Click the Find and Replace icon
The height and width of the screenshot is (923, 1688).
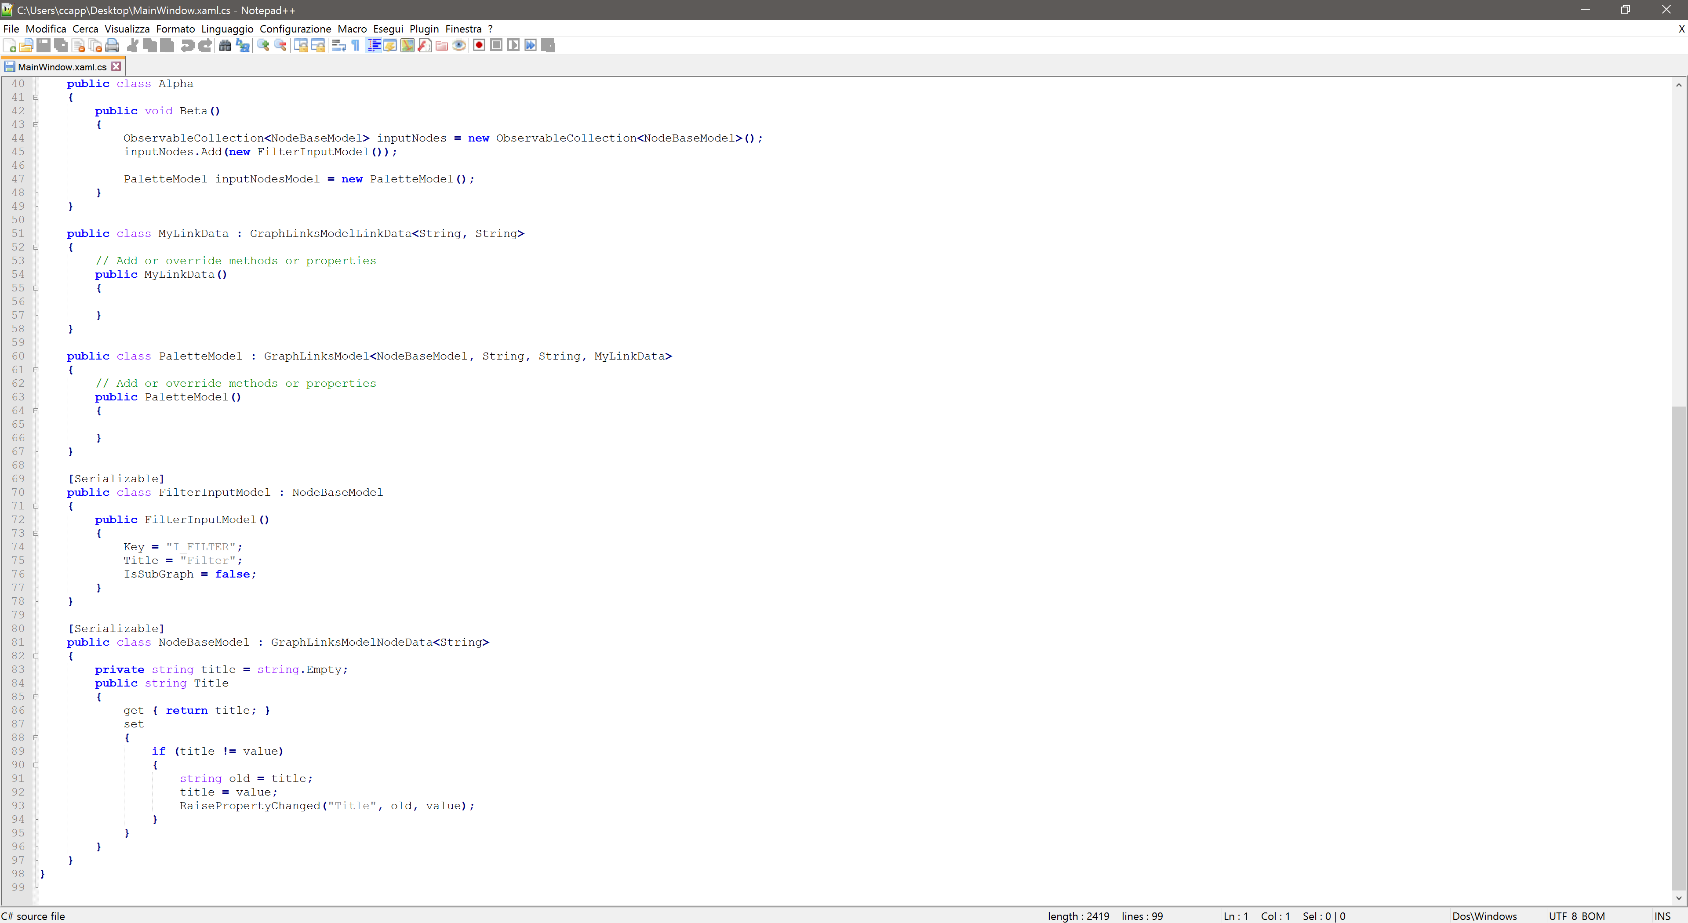243,45
